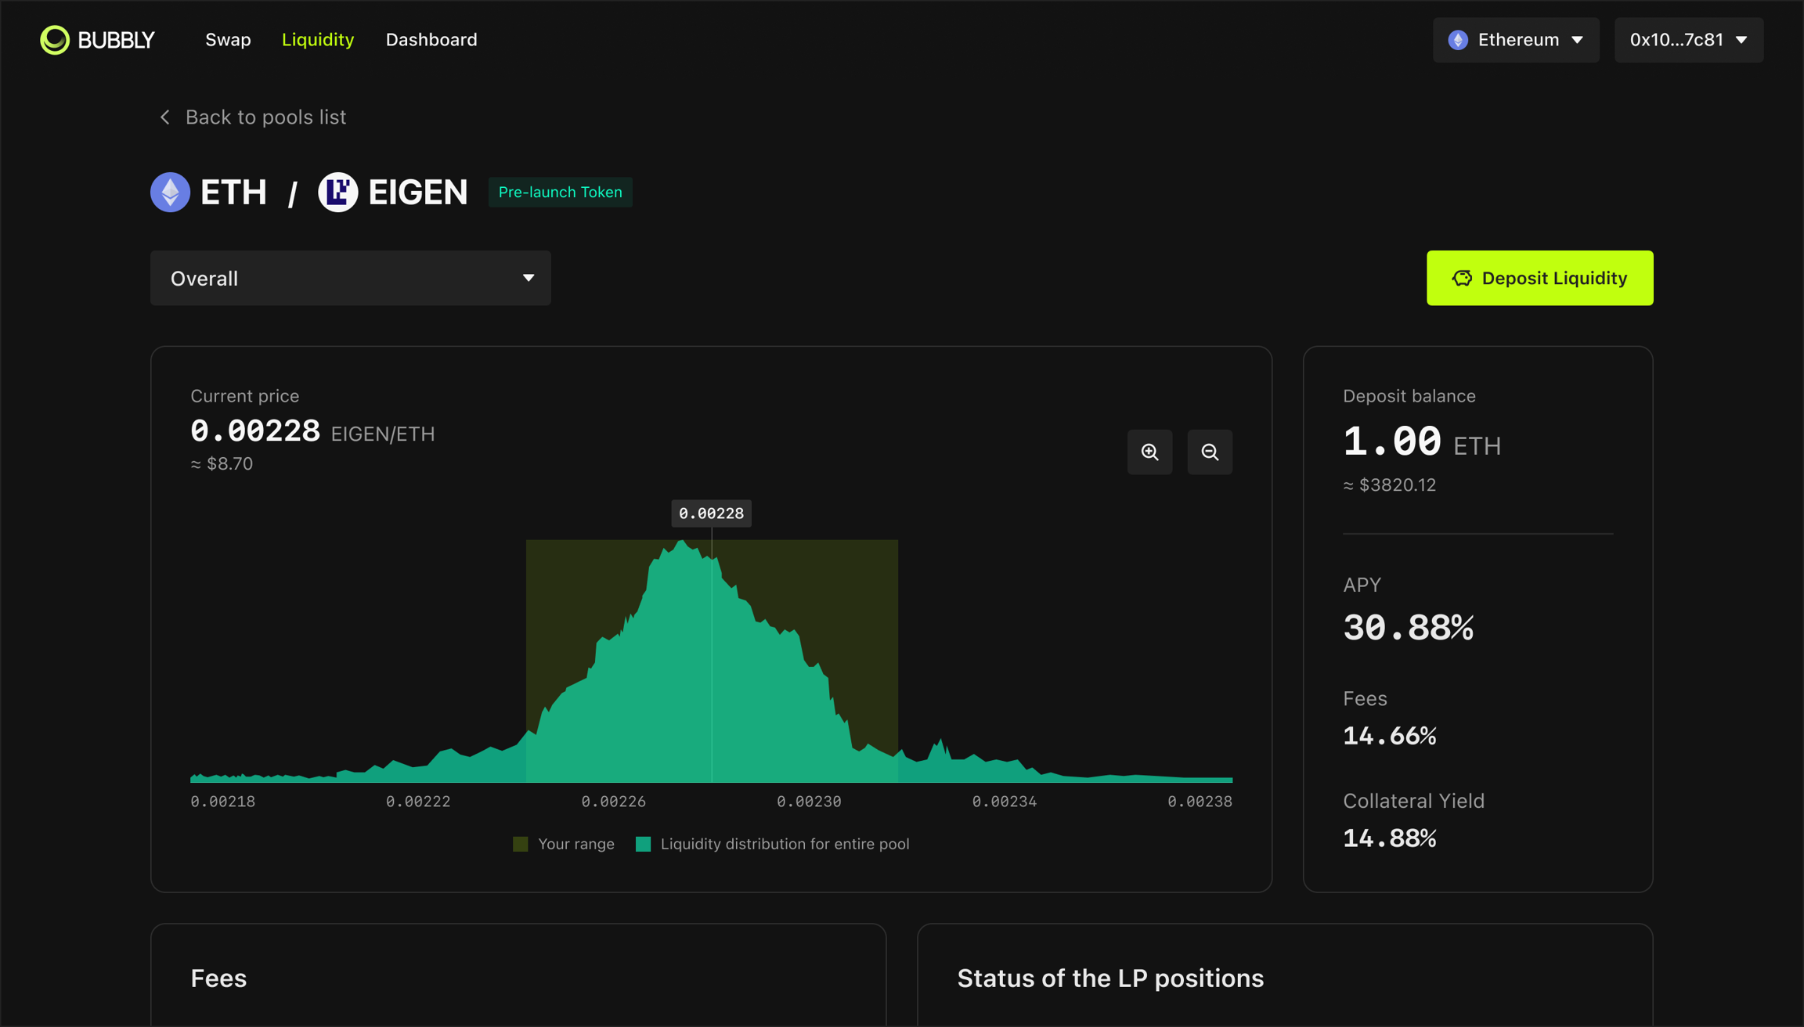
Task: Select the Liquidity nav item
Action: pyautogui.click(x=318, y=40)
